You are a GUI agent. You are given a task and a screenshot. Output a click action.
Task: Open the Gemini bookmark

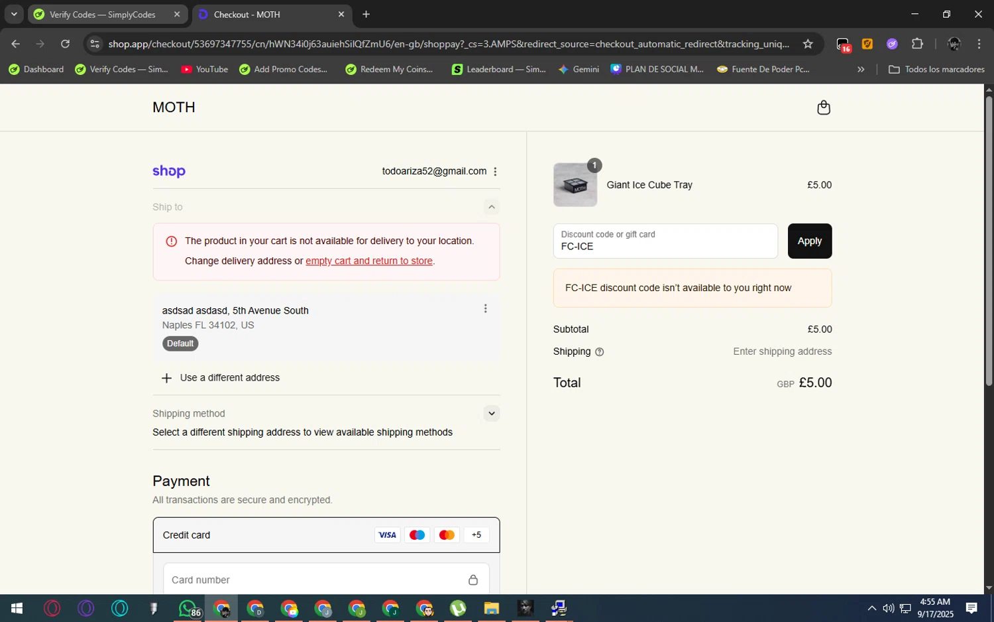(579, 69)
